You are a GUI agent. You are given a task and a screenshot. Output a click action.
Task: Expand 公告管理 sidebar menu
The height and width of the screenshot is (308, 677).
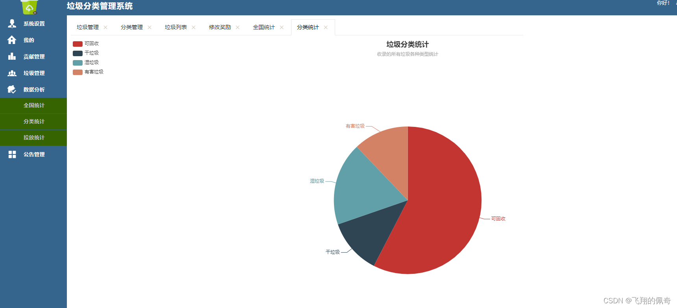point(33,154)
